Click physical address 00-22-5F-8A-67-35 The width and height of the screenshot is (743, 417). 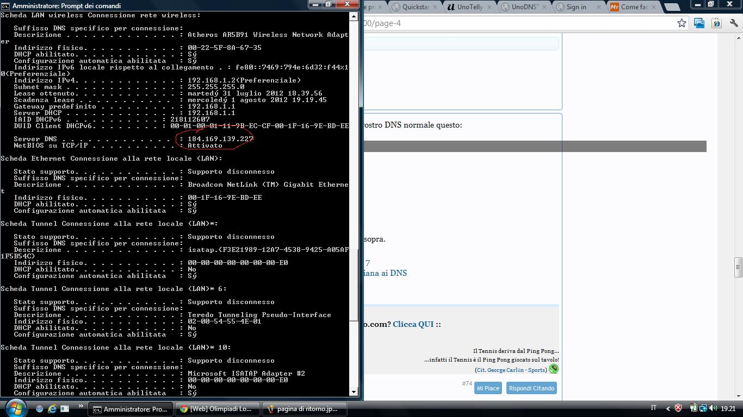tap(225, 48)
